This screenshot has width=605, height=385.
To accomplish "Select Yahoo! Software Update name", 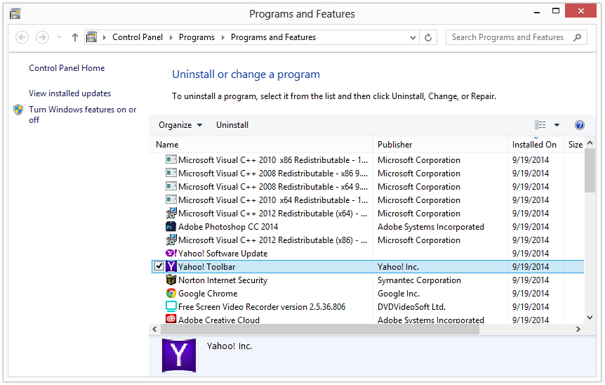I will (x=222, y=254).
